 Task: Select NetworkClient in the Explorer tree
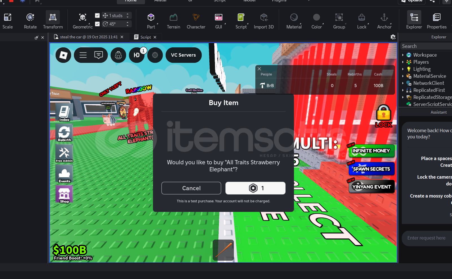(x=429, y=83)
